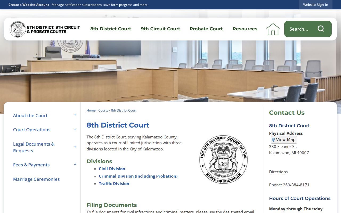Open the Fees & Payments sidebar link

pyautogui.click(x=31, y=165)
